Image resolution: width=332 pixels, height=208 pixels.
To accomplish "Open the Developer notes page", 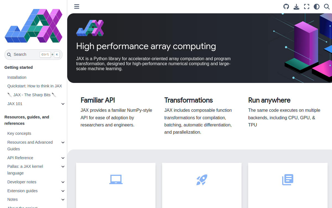I will click(22, 182).
